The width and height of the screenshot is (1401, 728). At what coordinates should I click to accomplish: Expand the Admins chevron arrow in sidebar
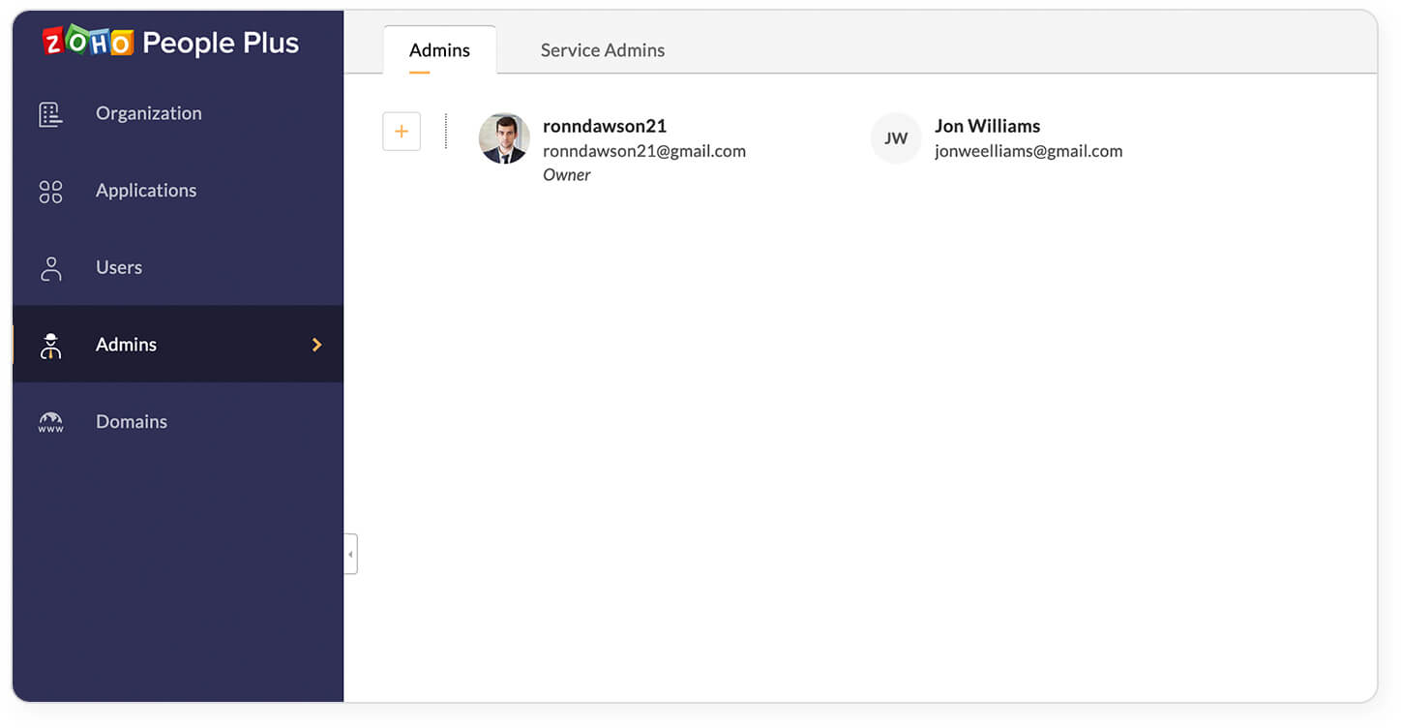pos(316,345)
